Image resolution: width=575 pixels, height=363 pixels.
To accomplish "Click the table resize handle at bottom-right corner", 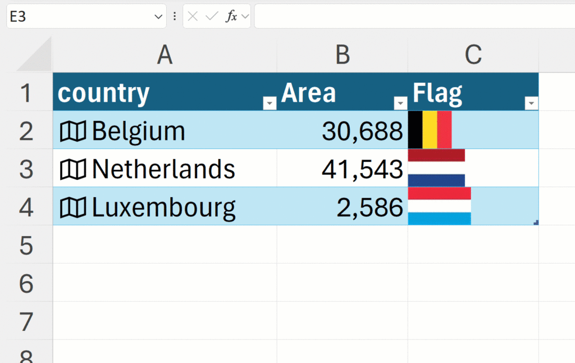I will tap(536, 223).
